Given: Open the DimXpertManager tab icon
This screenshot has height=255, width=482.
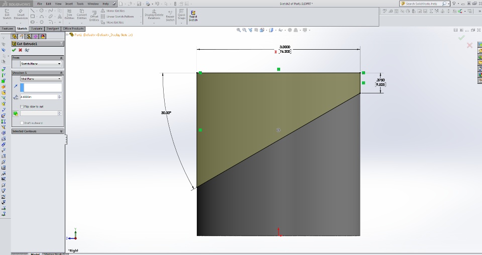Looking at the screenshot, I should (x=35, y=37).
